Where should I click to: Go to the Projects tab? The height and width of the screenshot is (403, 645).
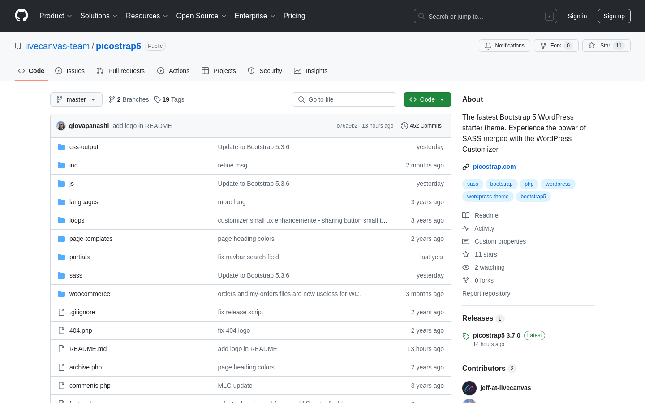(x=219, y=71)
